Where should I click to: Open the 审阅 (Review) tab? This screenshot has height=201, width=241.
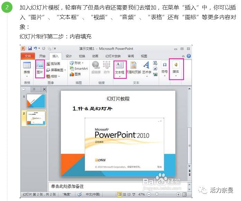coord(131,56)
